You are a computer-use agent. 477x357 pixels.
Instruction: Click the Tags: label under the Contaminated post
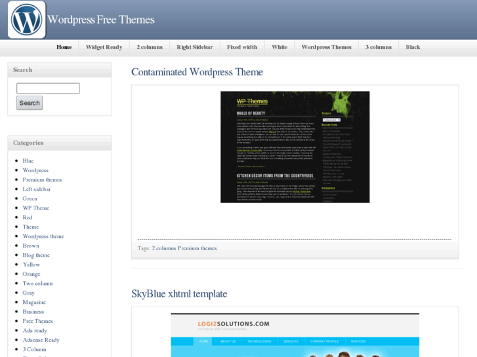[x=144, y=248]
